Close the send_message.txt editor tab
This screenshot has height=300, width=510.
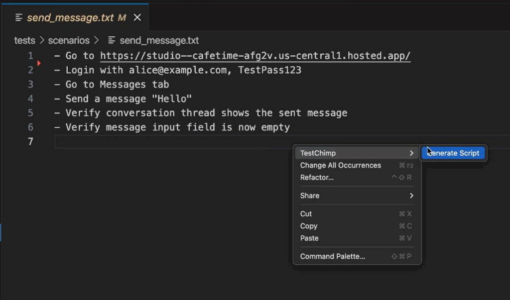point(137,18)
